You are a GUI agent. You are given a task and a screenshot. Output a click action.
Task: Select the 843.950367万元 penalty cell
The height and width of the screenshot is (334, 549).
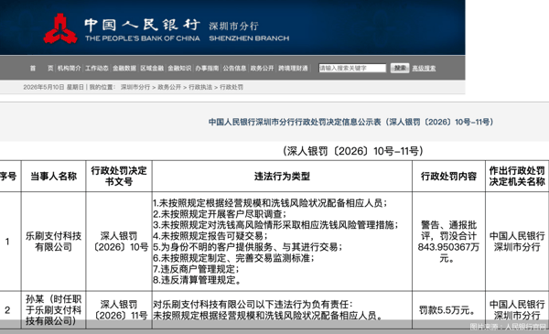448,242
